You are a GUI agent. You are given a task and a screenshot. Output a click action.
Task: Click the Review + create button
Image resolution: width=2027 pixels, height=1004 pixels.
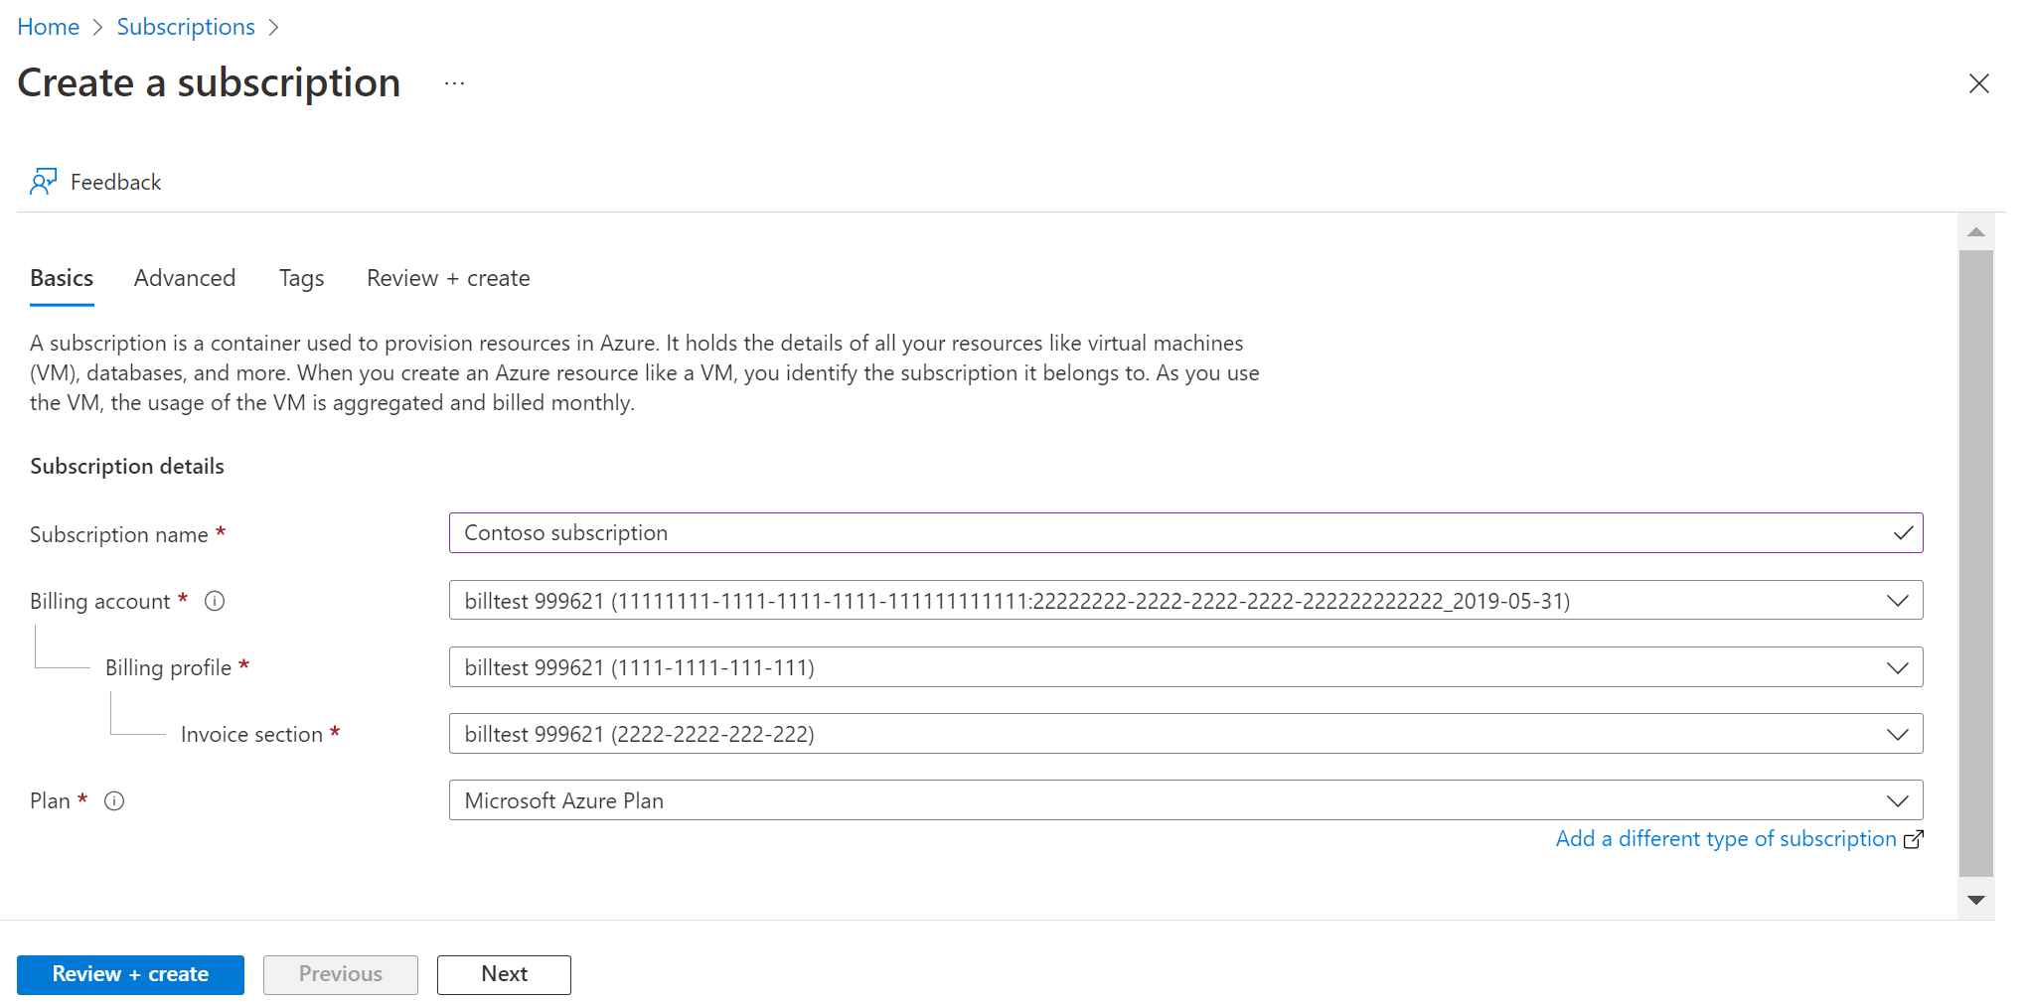tap(129, 974)
